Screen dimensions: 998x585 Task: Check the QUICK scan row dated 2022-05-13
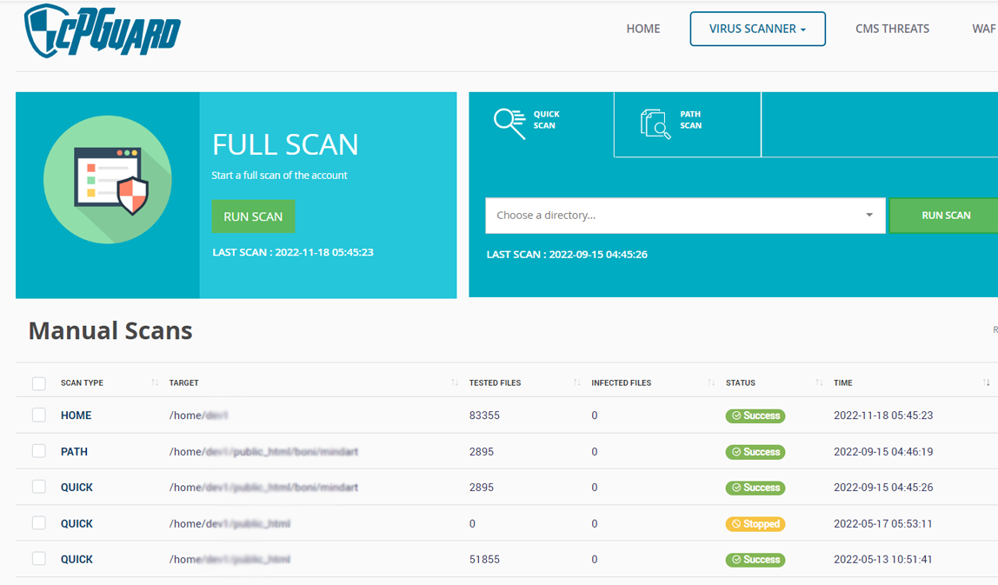click(39, 559)
